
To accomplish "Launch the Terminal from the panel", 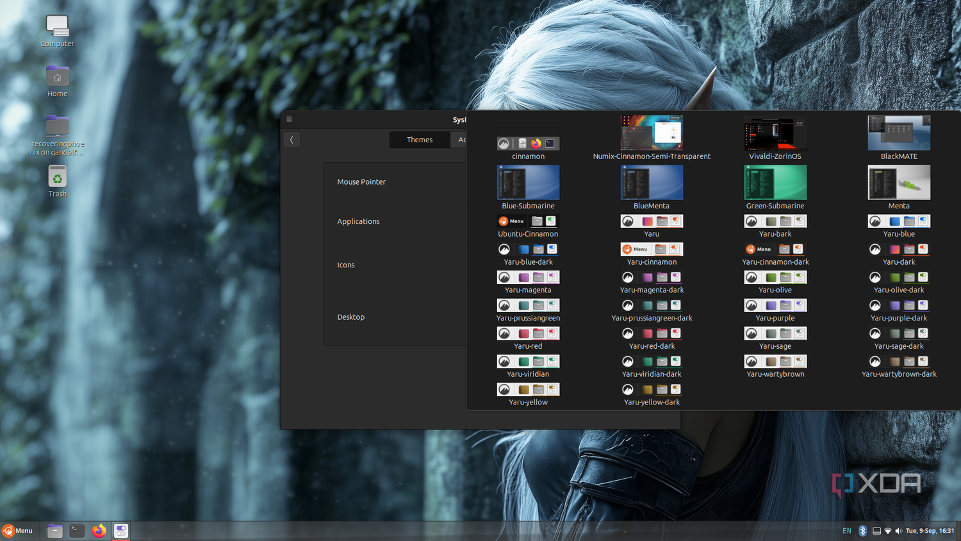I will click(77, 531).
